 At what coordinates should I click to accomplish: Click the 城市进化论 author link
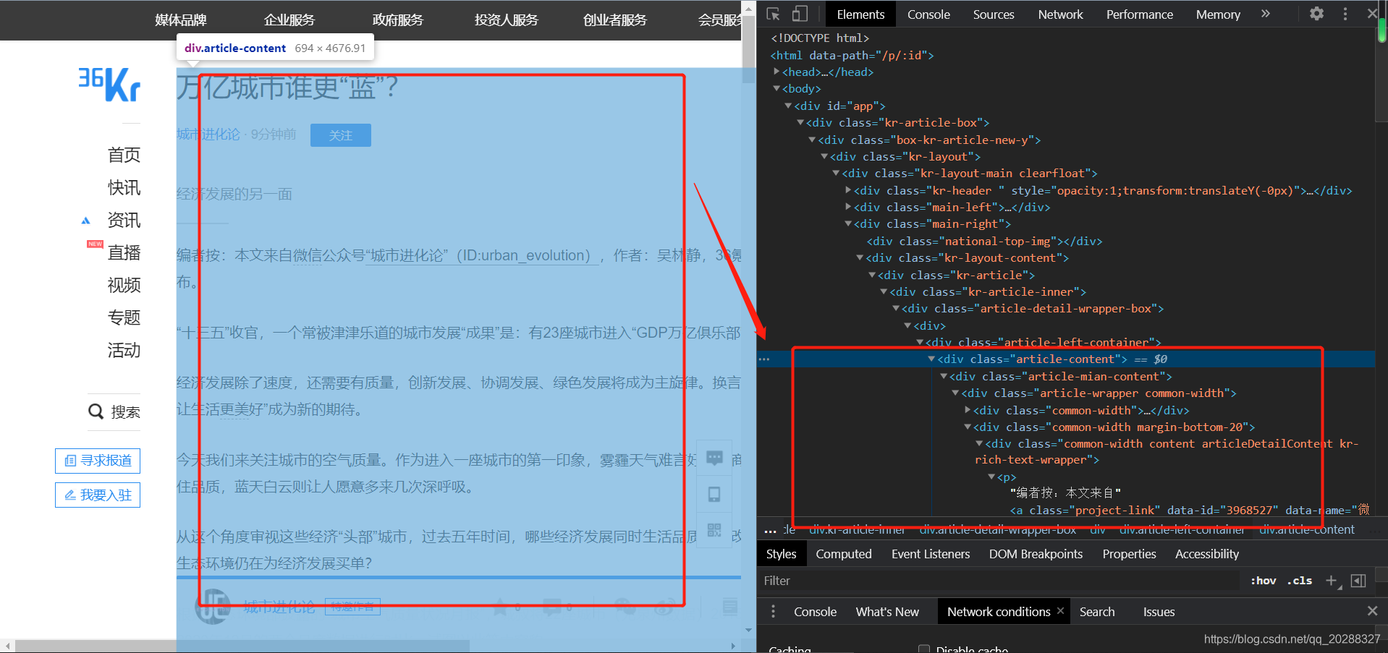[x=208, y=135]
